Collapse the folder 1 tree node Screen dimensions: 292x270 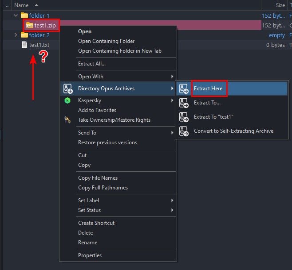click(16, 15)
